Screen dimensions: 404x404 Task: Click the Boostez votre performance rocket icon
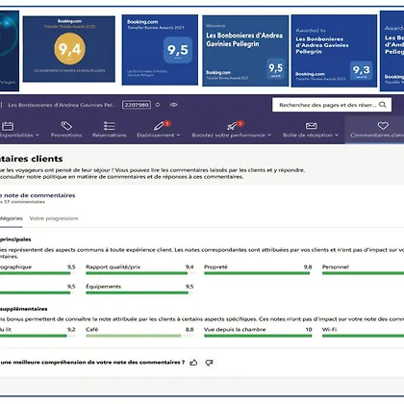tap(232, 126)
